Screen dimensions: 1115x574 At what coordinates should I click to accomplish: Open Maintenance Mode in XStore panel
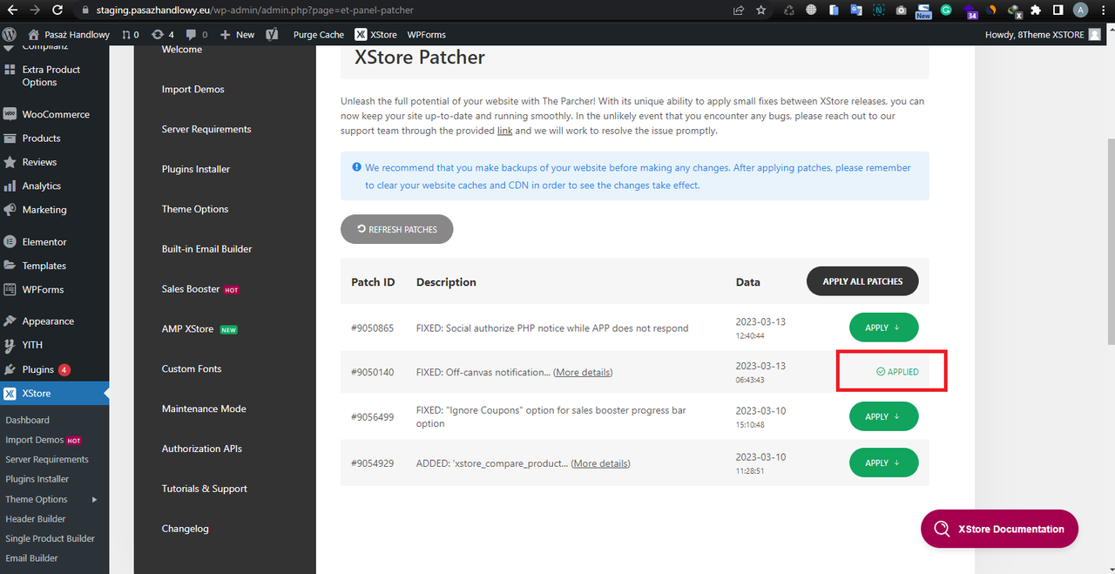click(x=204, y=409)
